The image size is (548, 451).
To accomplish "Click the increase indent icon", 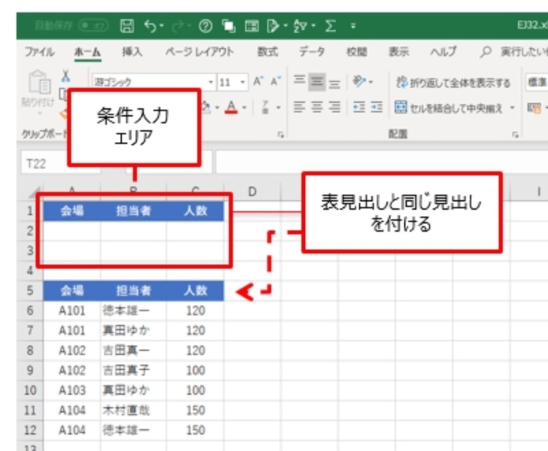I will click(375, 107).
